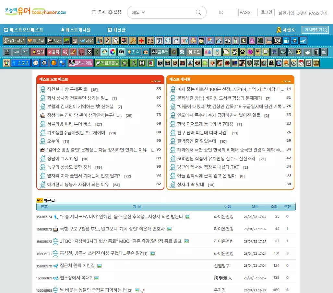Expand the 제목 search type dropdown
Image resolution: width=333 pixels, height=293 pixels.
[138, 13]
